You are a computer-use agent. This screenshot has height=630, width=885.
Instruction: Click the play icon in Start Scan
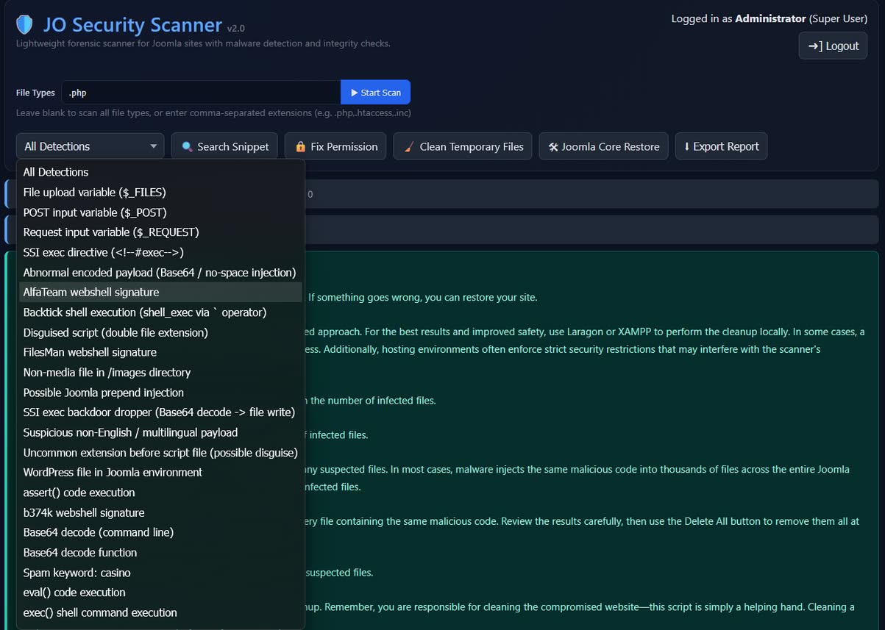click(355, 93)
